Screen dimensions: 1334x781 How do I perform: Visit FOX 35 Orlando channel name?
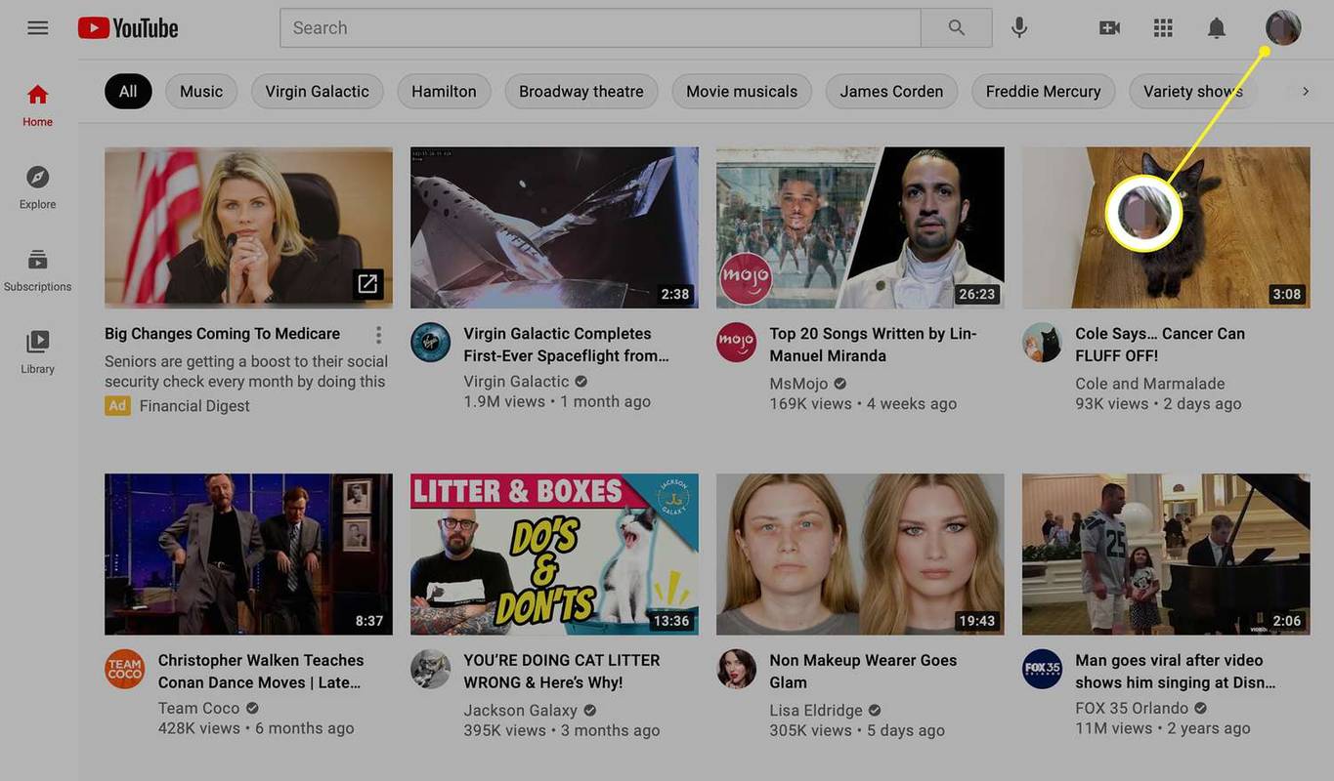(x=1132, y=709)
